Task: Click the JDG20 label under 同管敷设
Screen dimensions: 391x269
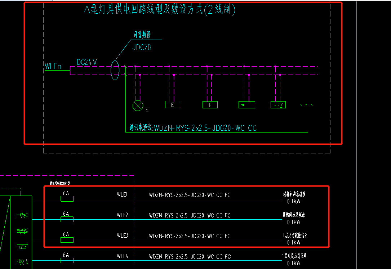Action: pyautogui.click(x=142, y=47)
